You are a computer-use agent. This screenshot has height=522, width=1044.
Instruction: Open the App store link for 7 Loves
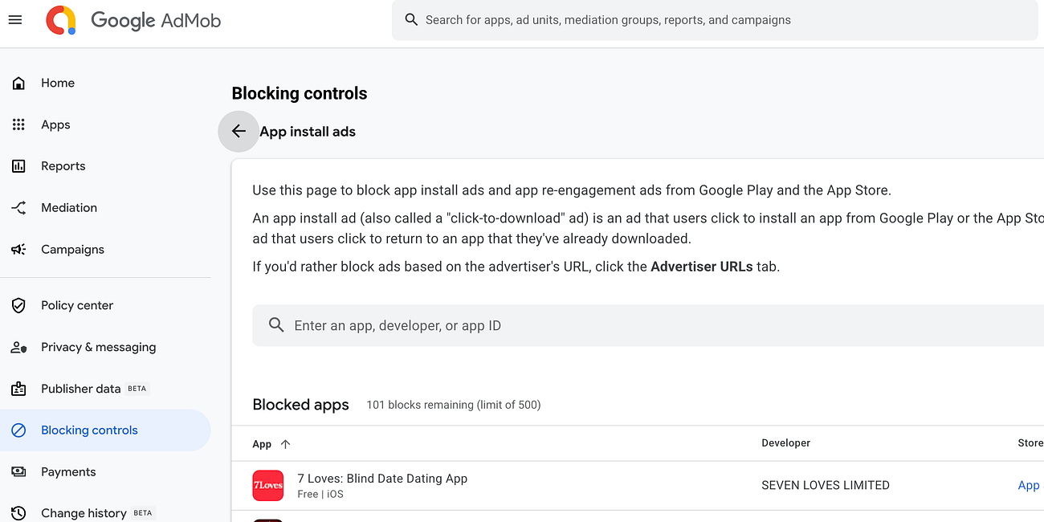pyautogui.click(x=1029, y=485)
